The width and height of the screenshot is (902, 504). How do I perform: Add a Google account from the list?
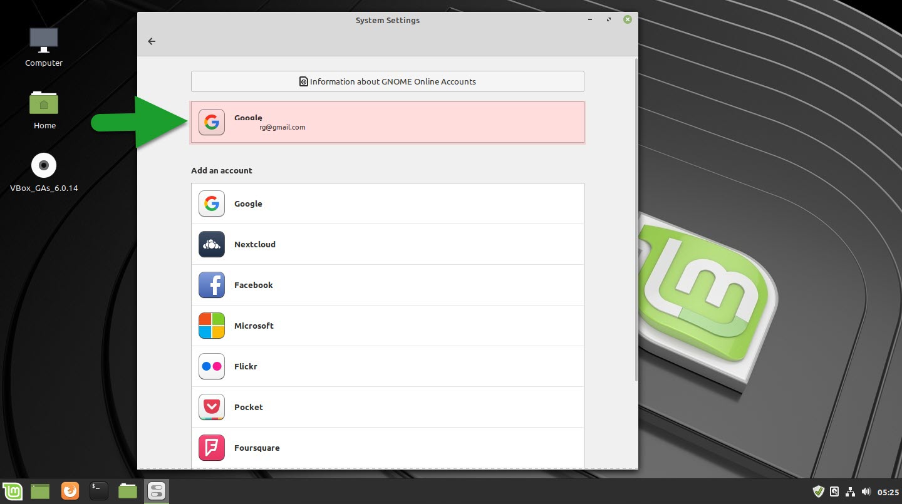(x=388, y=203)
